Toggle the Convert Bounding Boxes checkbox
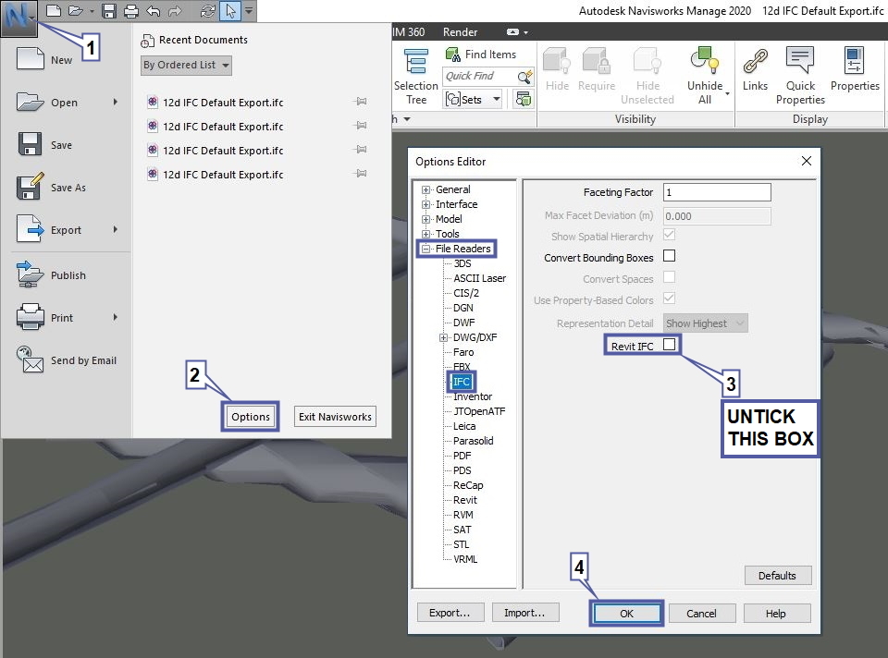This screenshot has width=888, height=658. [670, 256]
